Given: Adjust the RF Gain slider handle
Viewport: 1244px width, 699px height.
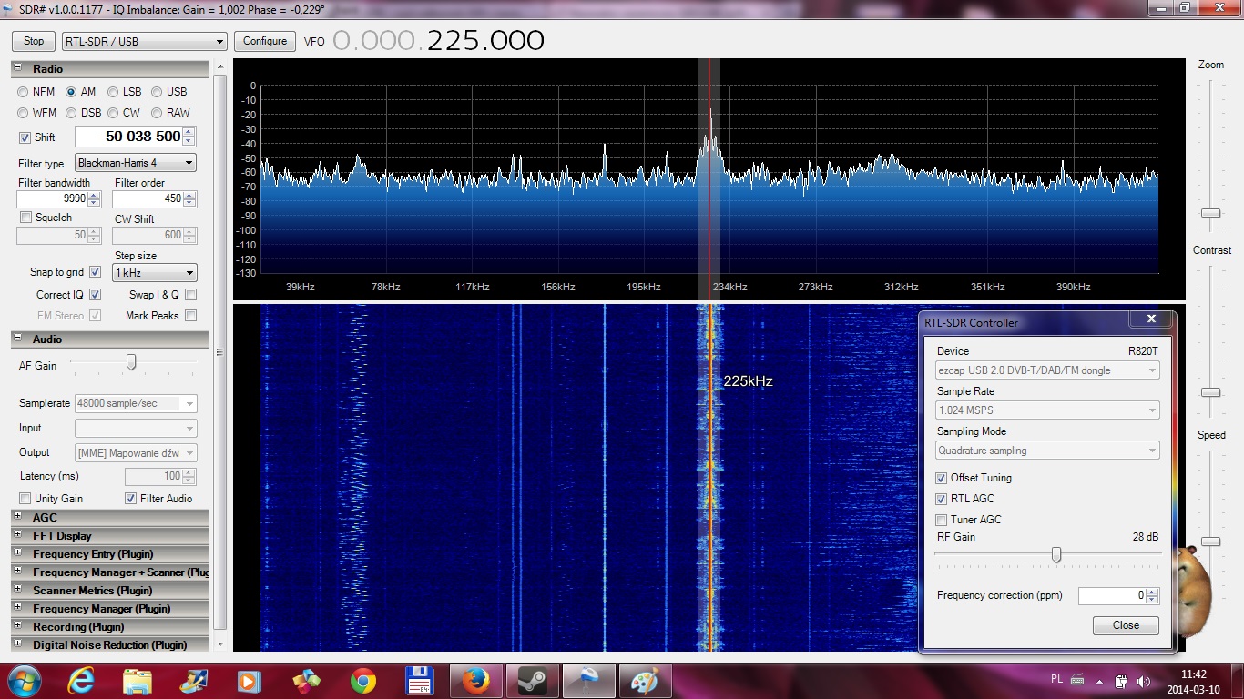Looking at the screenshot, I should pyautogui.click(x=1056, y=554).
